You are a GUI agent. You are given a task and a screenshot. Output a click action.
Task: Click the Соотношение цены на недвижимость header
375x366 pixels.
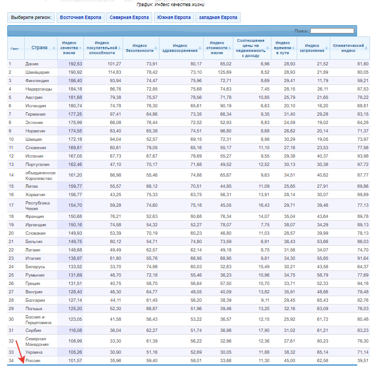click(x=251, y=47)
